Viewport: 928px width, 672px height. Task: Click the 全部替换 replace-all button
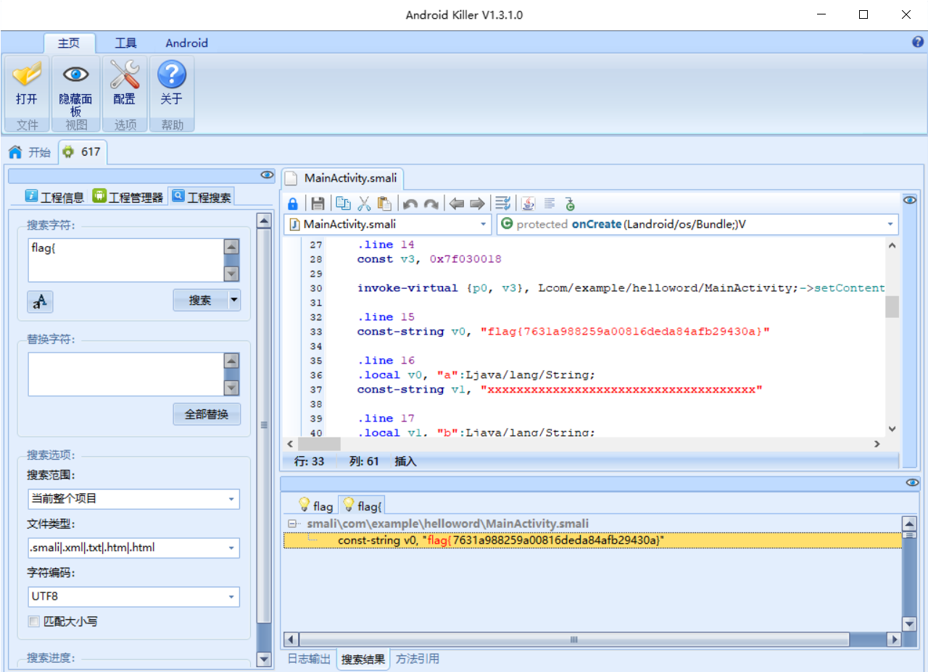pyautogui.click(x=205, y=413)
